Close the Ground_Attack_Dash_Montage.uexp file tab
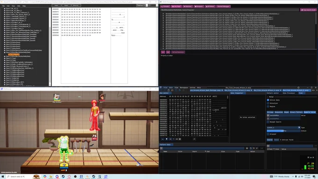318x179 pixels. coord(222,90)
